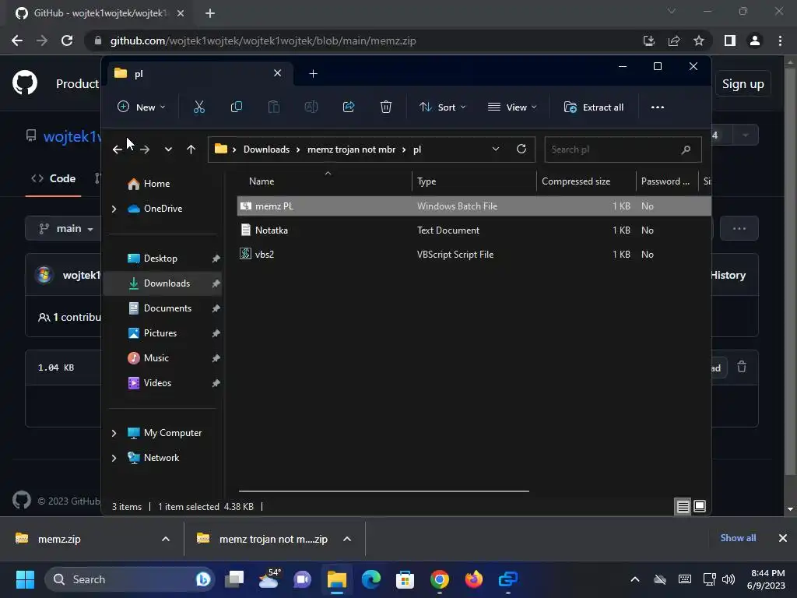
Task: Open the Code tab on GitHub
Action: click(54, 178)
